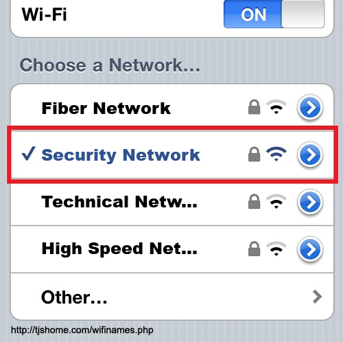Image resolution: width=343 pixels, height=342 pixels.
Task: Click Fiber Network lock icon
Action: point(254,106)
